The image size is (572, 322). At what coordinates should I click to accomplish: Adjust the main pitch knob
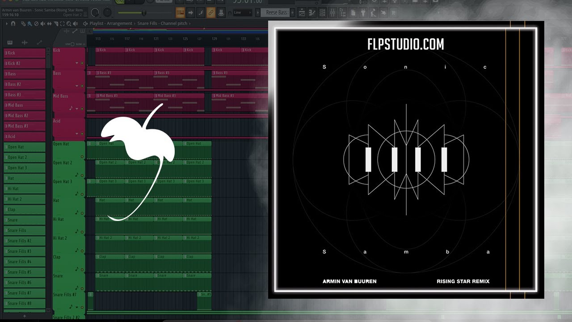point(107,13)
